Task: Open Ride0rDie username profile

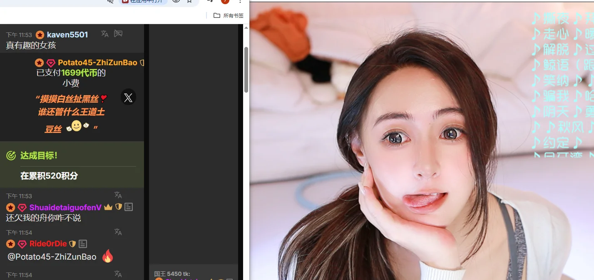Action: [48, 244]
